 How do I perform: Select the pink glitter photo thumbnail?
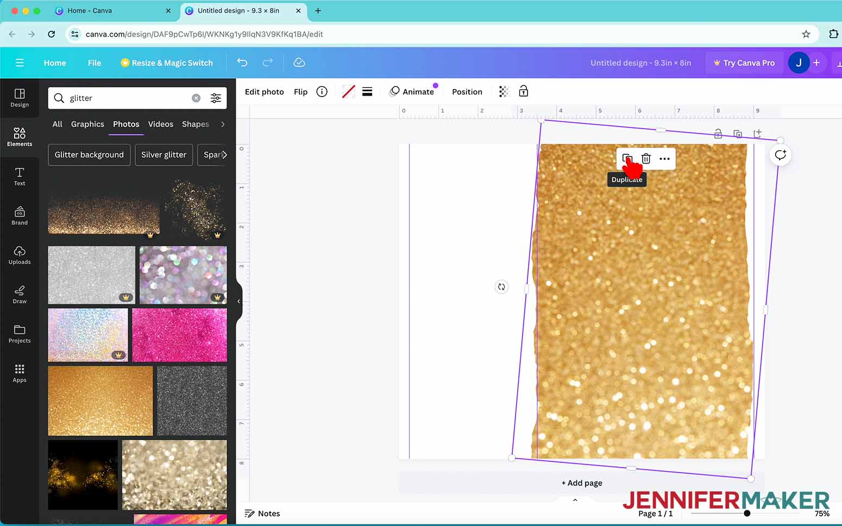point(179,335)
